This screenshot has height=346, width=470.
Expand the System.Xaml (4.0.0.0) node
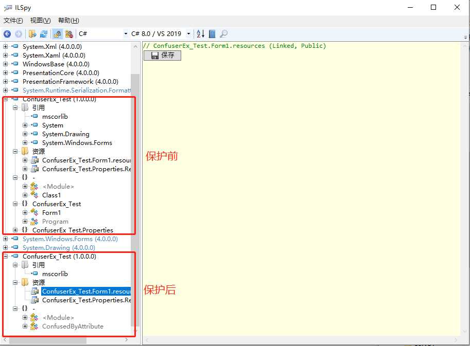(x=5, y=55)
